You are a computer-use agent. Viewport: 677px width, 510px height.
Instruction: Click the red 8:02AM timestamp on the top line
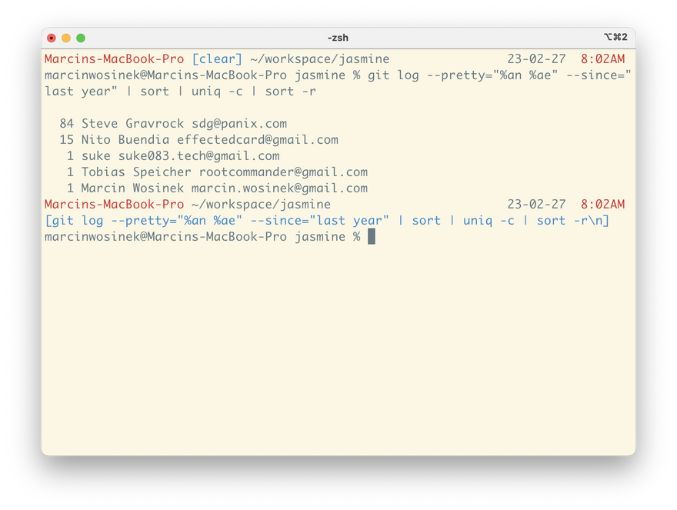tap(602, 59)
